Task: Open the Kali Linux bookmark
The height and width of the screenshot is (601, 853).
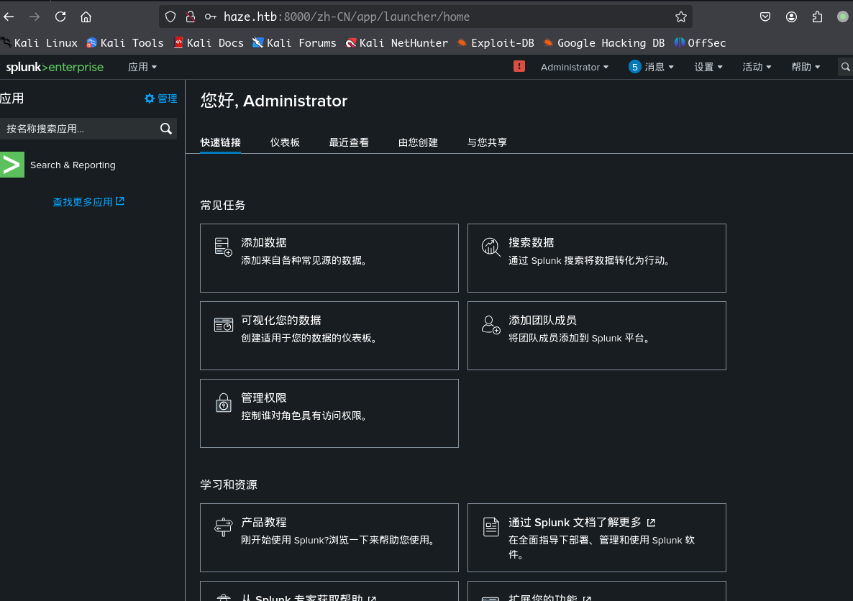Action: (x=39, y=43)
